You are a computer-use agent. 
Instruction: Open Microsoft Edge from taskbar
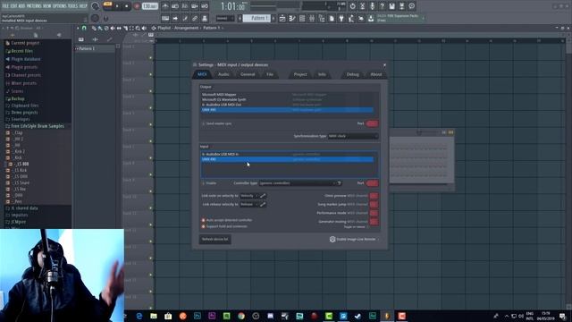tap(139, 316)
